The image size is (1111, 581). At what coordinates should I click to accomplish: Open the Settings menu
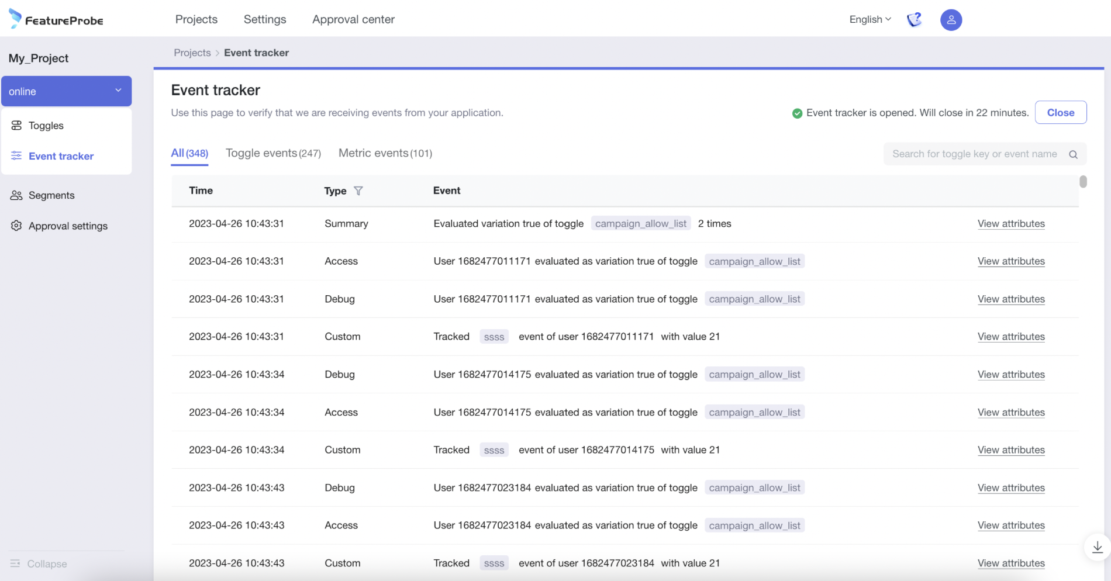point(265,19)
